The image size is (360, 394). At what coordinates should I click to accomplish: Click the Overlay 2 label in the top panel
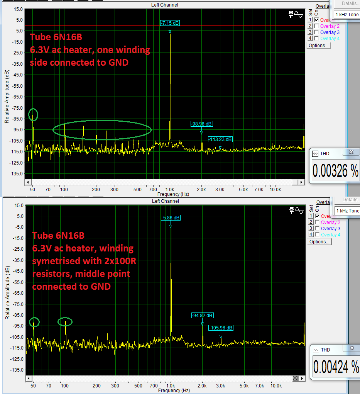point(330,26)
